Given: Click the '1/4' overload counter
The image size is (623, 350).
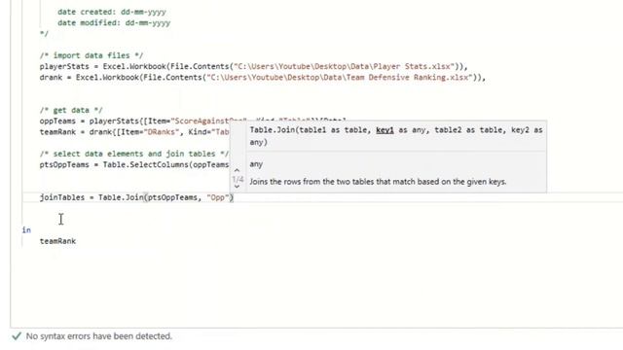Looking at the screenshot, I should click(x=238, y=179).
